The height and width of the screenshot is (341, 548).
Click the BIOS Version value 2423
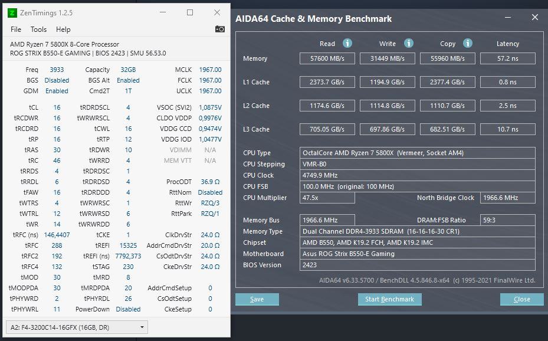click(x=417, y=265)
